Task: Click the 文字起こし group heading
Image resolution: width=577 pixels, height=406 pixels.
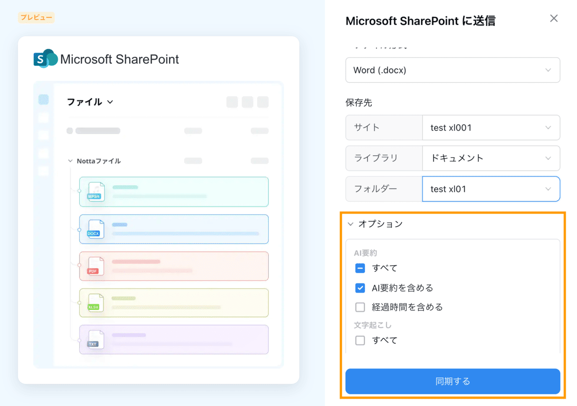Action: (x=373, y=325)
